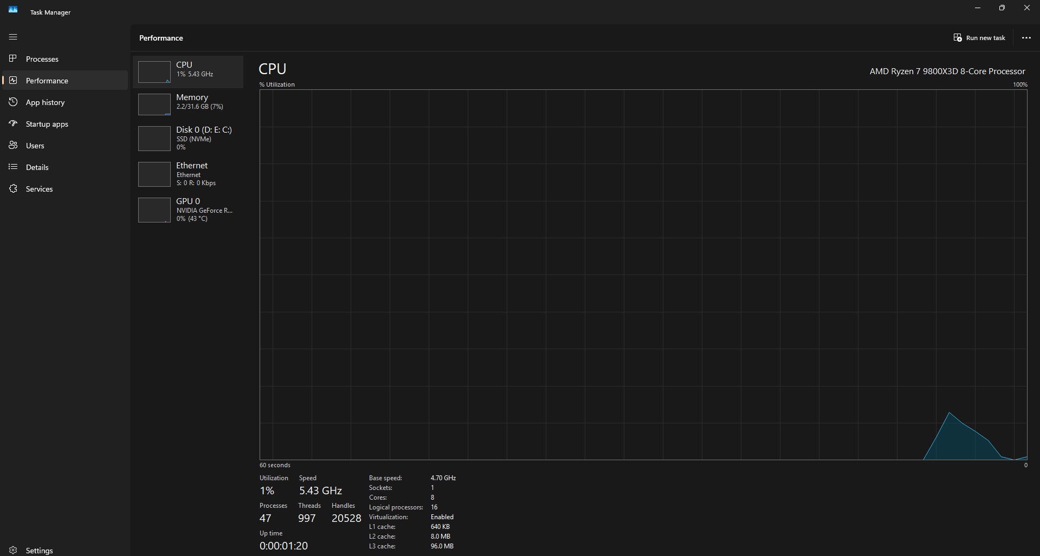The image size is (1040, 556).
Task: Click the Processes sidebar icon
Action: pos(13,58)
